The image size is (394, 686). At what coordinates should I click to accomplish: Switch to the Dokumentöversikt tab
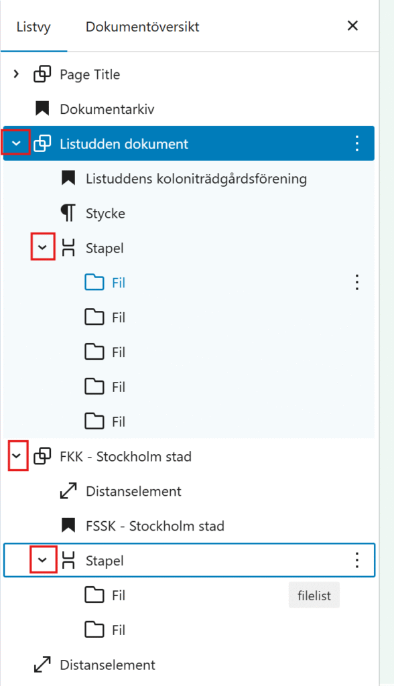(x=142, y=27)
